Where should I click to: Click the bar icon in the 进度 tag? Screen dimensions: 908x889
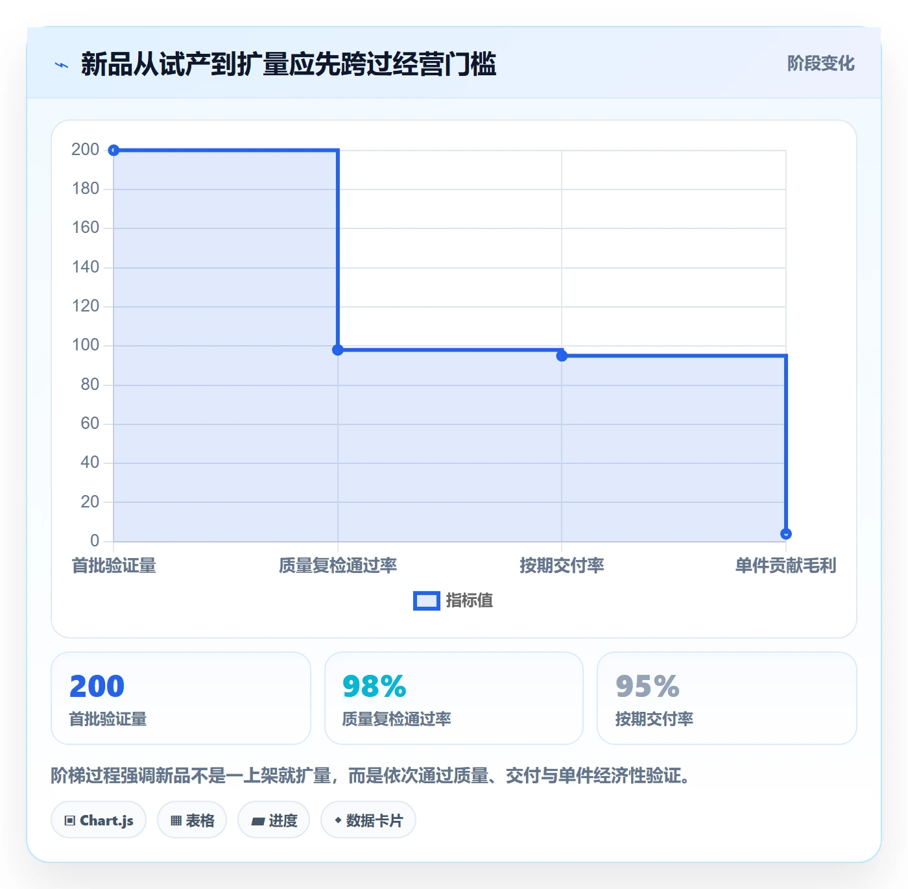tap(257, 822)
